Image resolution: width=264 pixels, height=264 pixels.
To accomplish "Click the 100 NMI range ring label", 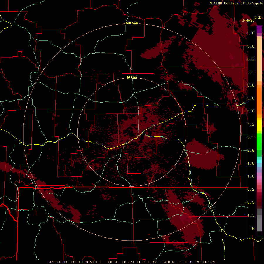I will [x=132, y=23].
